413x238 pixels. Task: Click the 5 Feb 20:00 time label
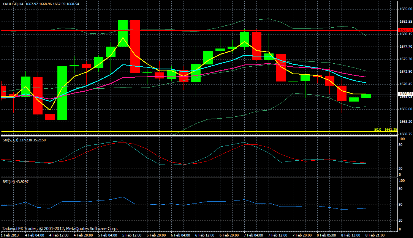156,235
